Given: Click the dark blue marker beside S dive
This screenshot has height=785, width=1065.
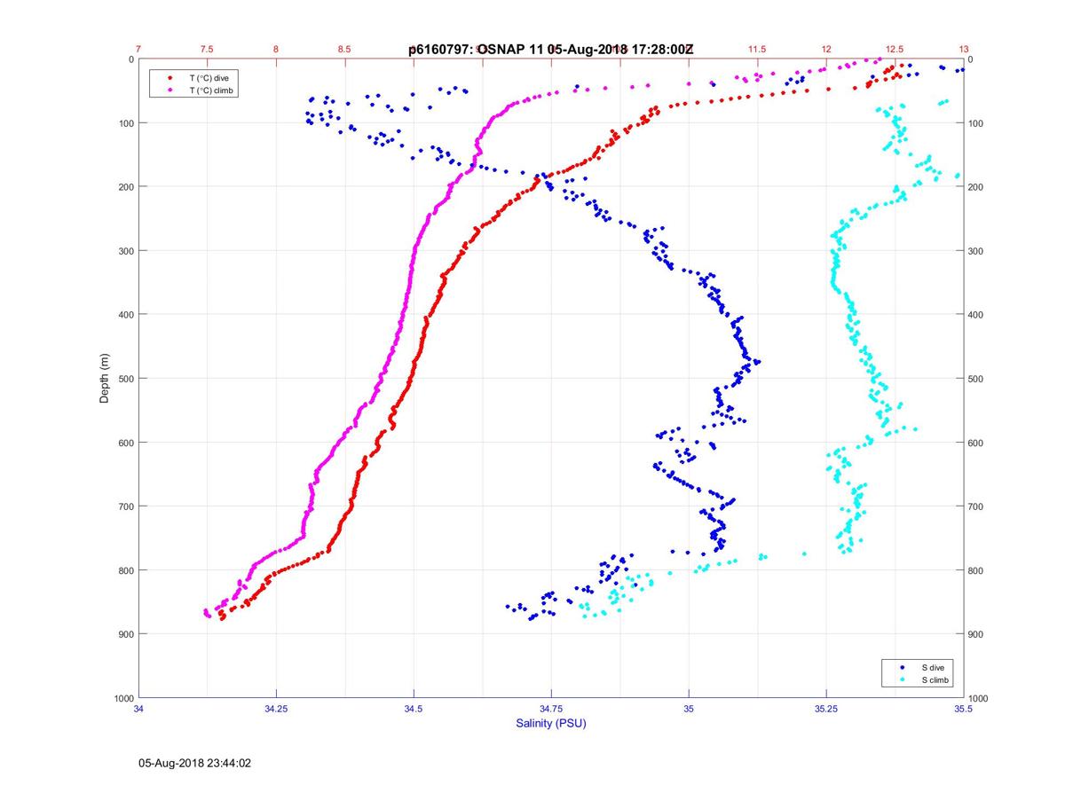Looking at the screenshot, I should pyautogui.click(x=902, y=667).
